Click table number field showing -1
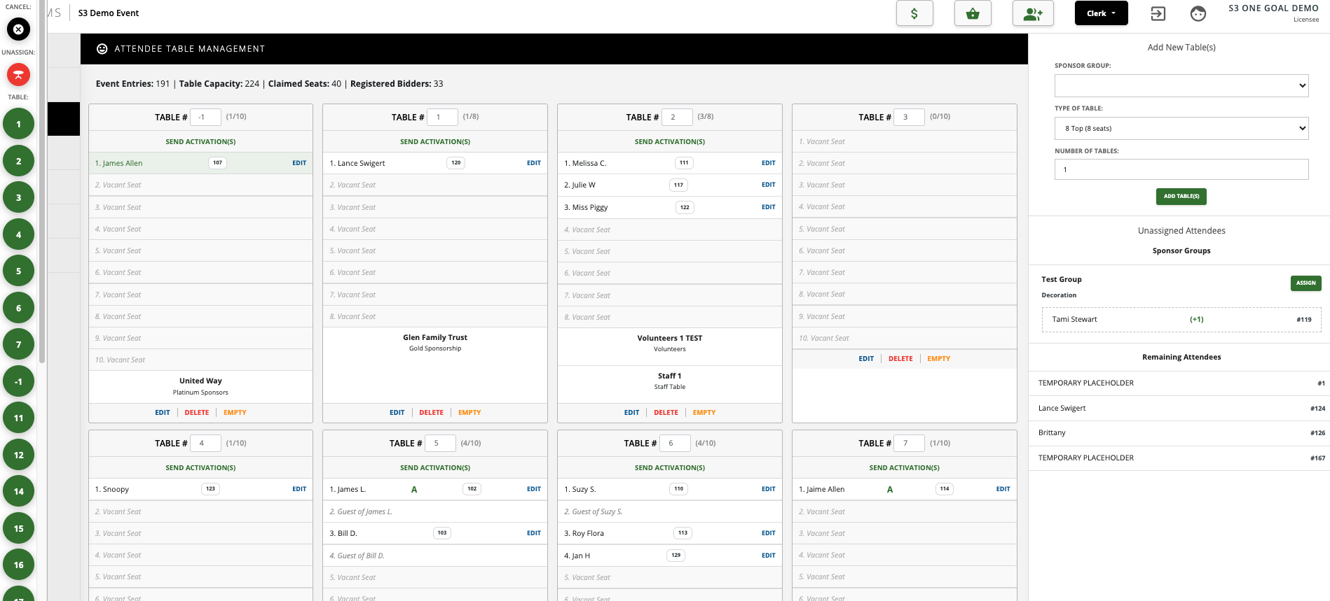The width and height of the screenshot is (1330, 601). (206, 117)
